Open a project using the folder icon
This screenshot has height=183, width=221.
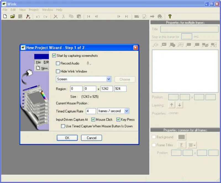point(13,16)
